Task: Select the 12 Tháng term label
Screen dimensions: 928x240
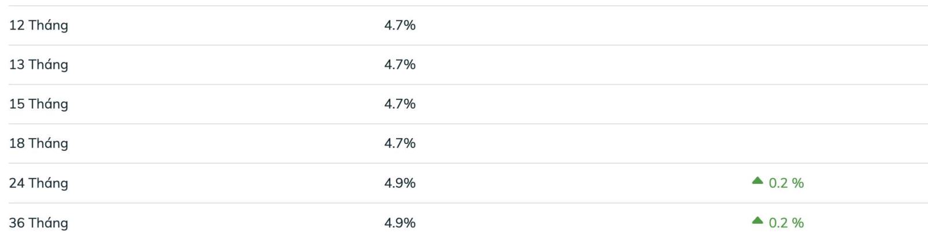Action: click(38, 25)
